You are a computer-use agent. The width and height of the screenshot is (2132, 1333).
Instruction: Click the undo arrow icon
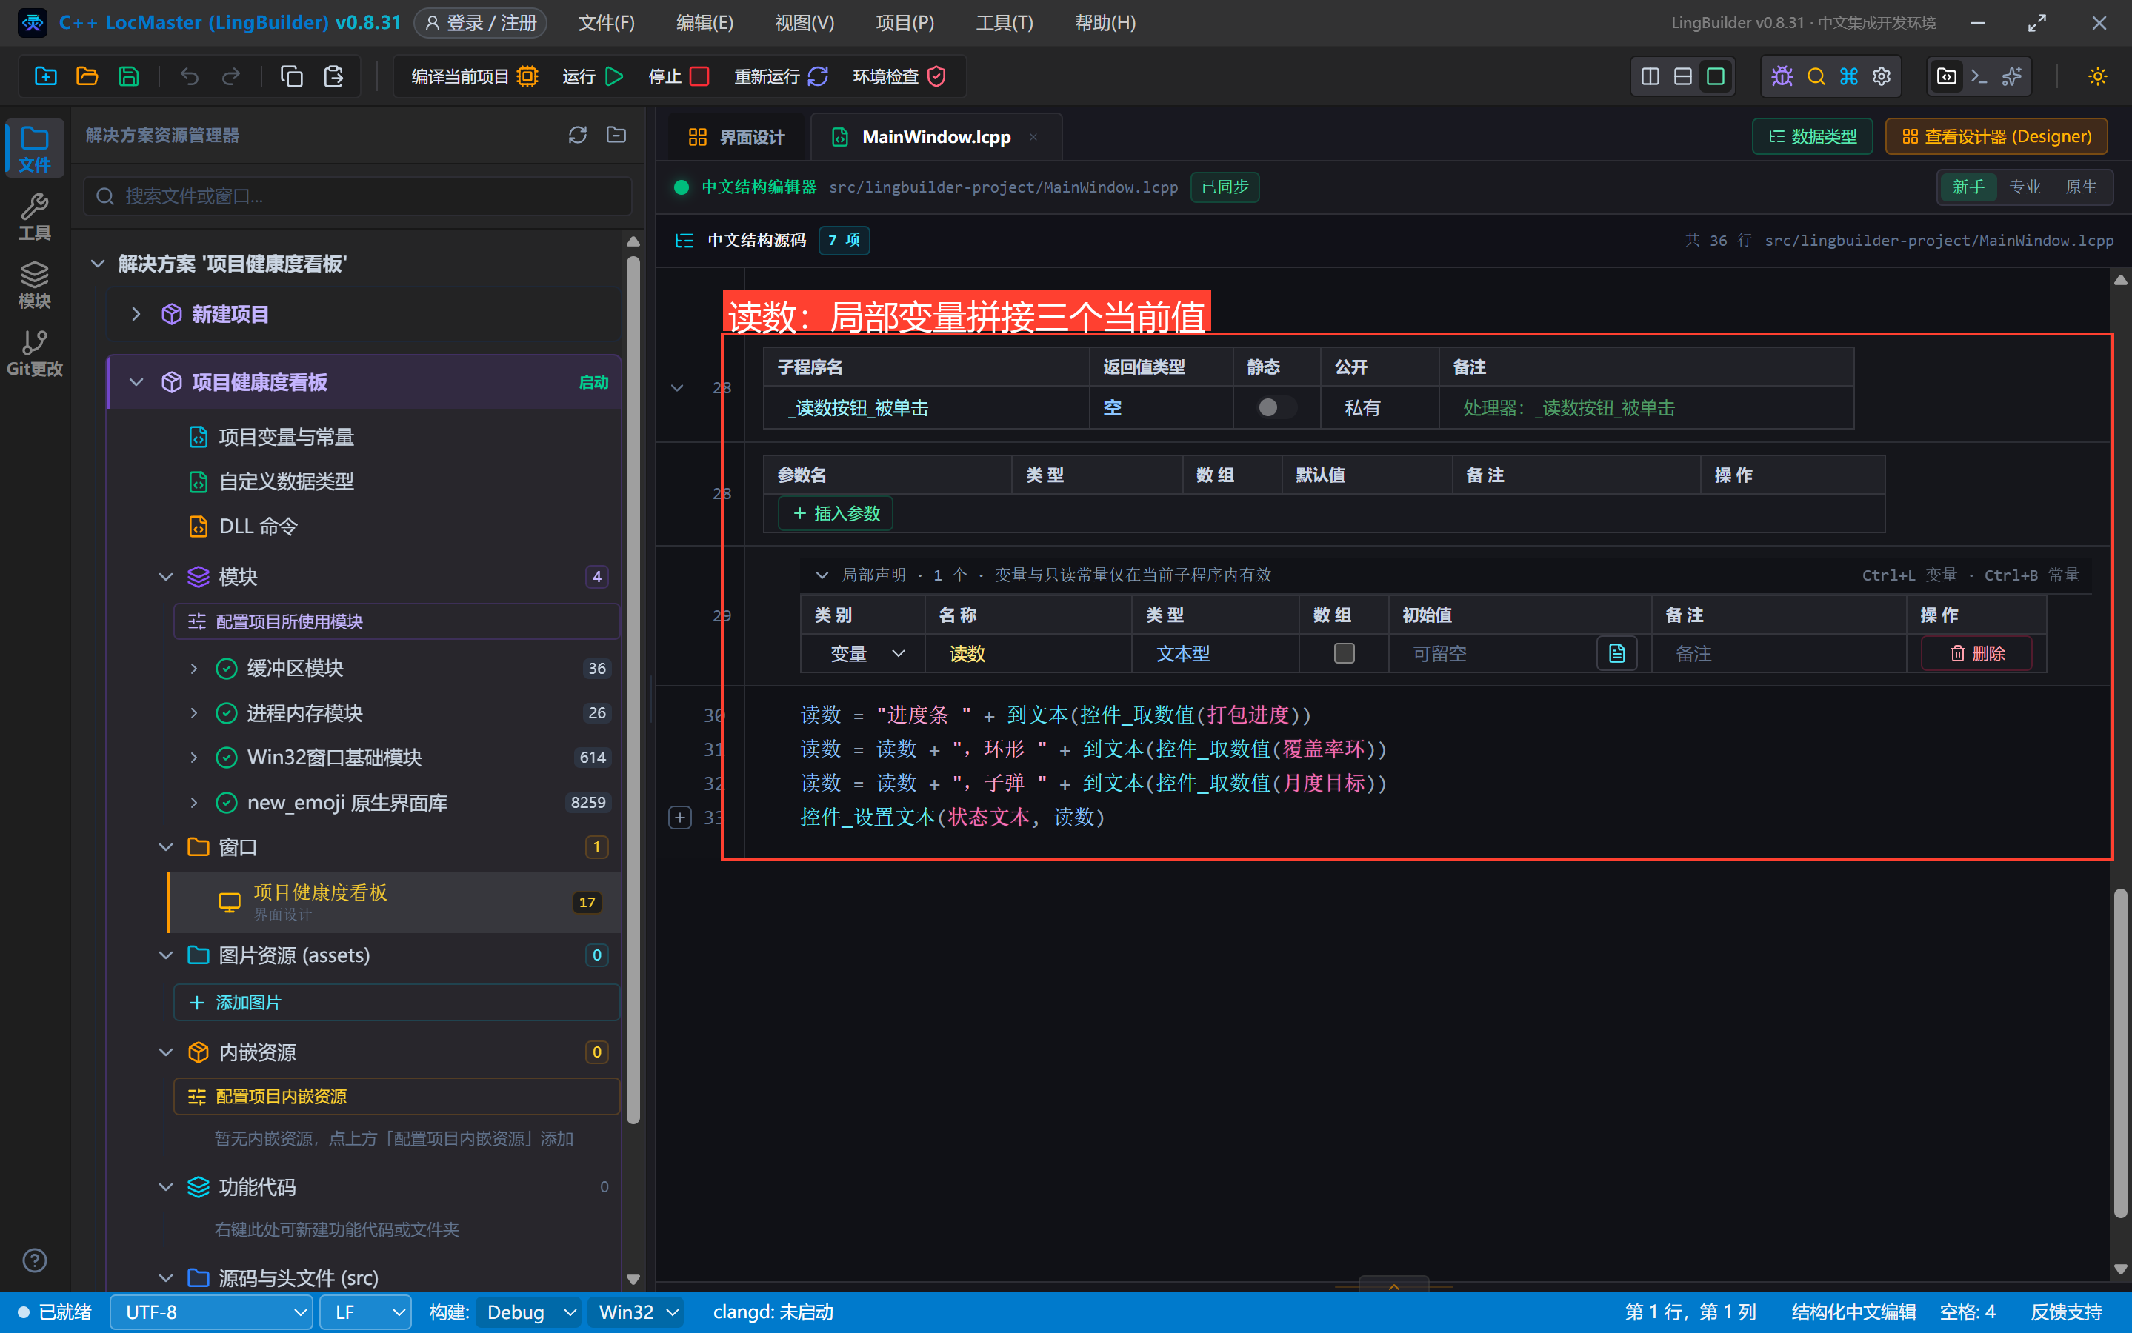click(x=190, y=77)
